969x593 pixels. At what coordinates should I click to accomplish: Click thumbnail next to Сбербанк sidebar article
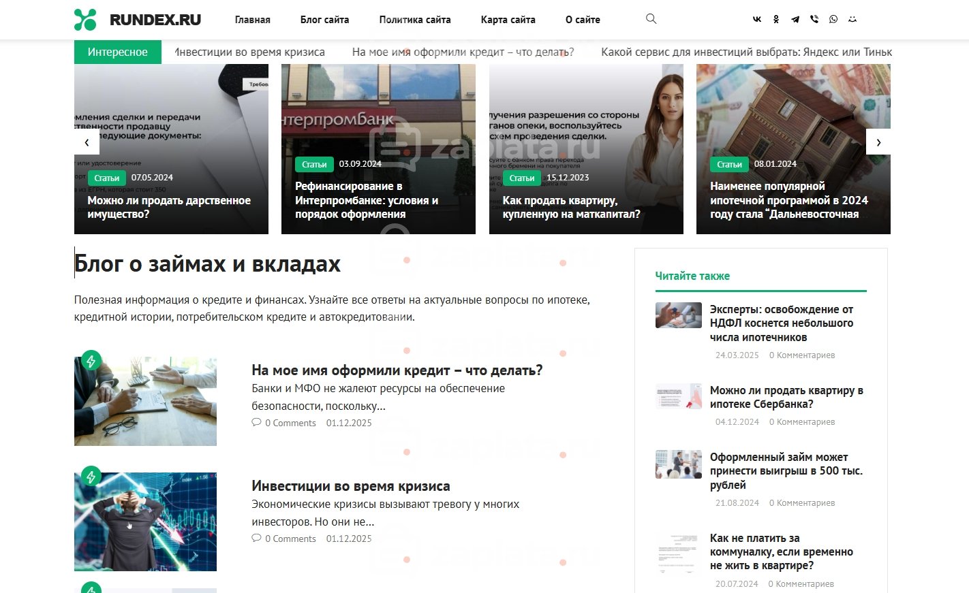point(679,396)
